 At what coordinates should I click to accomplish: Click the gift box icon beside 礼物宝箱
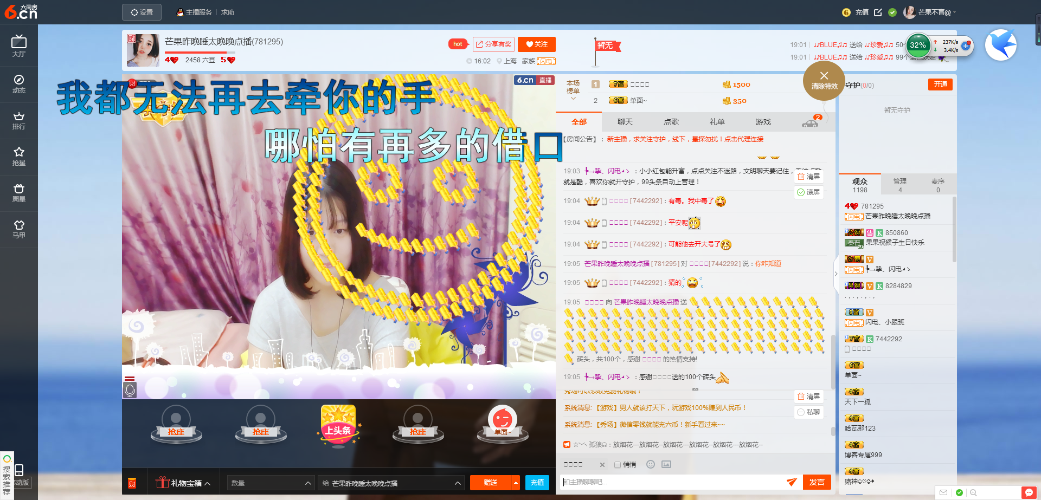(x=162, y=482)
